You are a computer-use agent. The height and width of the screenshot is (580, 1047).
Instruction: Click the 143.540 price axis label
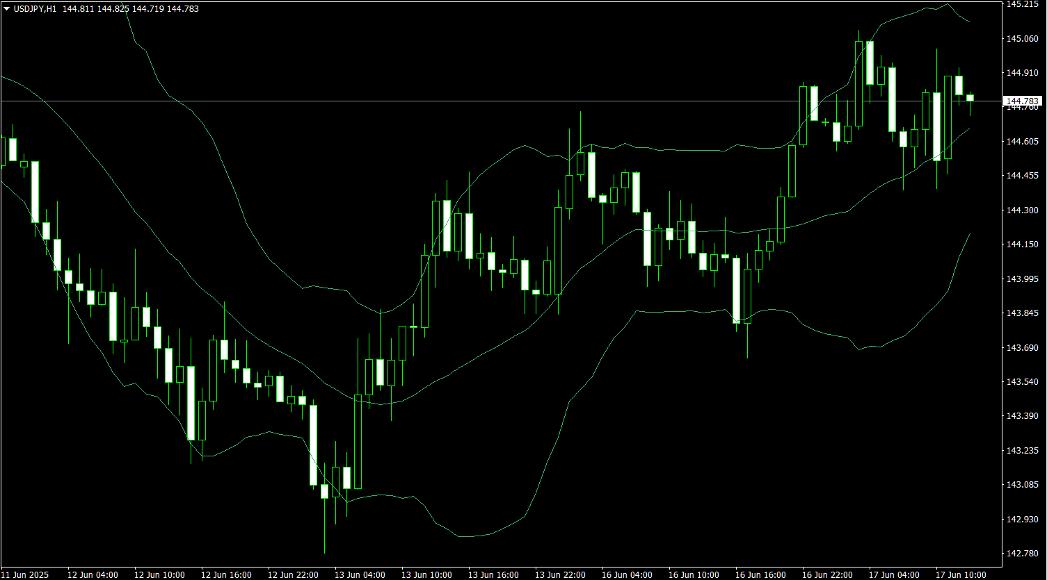(1022, 382)
